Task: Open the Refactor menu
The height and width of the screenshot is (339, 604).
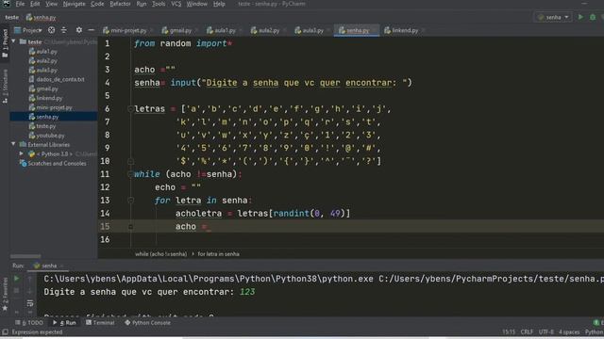Action: [120, 4]
